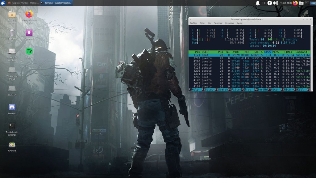Switch to the Firefox Twitter window in taskbar
The image size is (316, 178).
(x=23, y=3)
